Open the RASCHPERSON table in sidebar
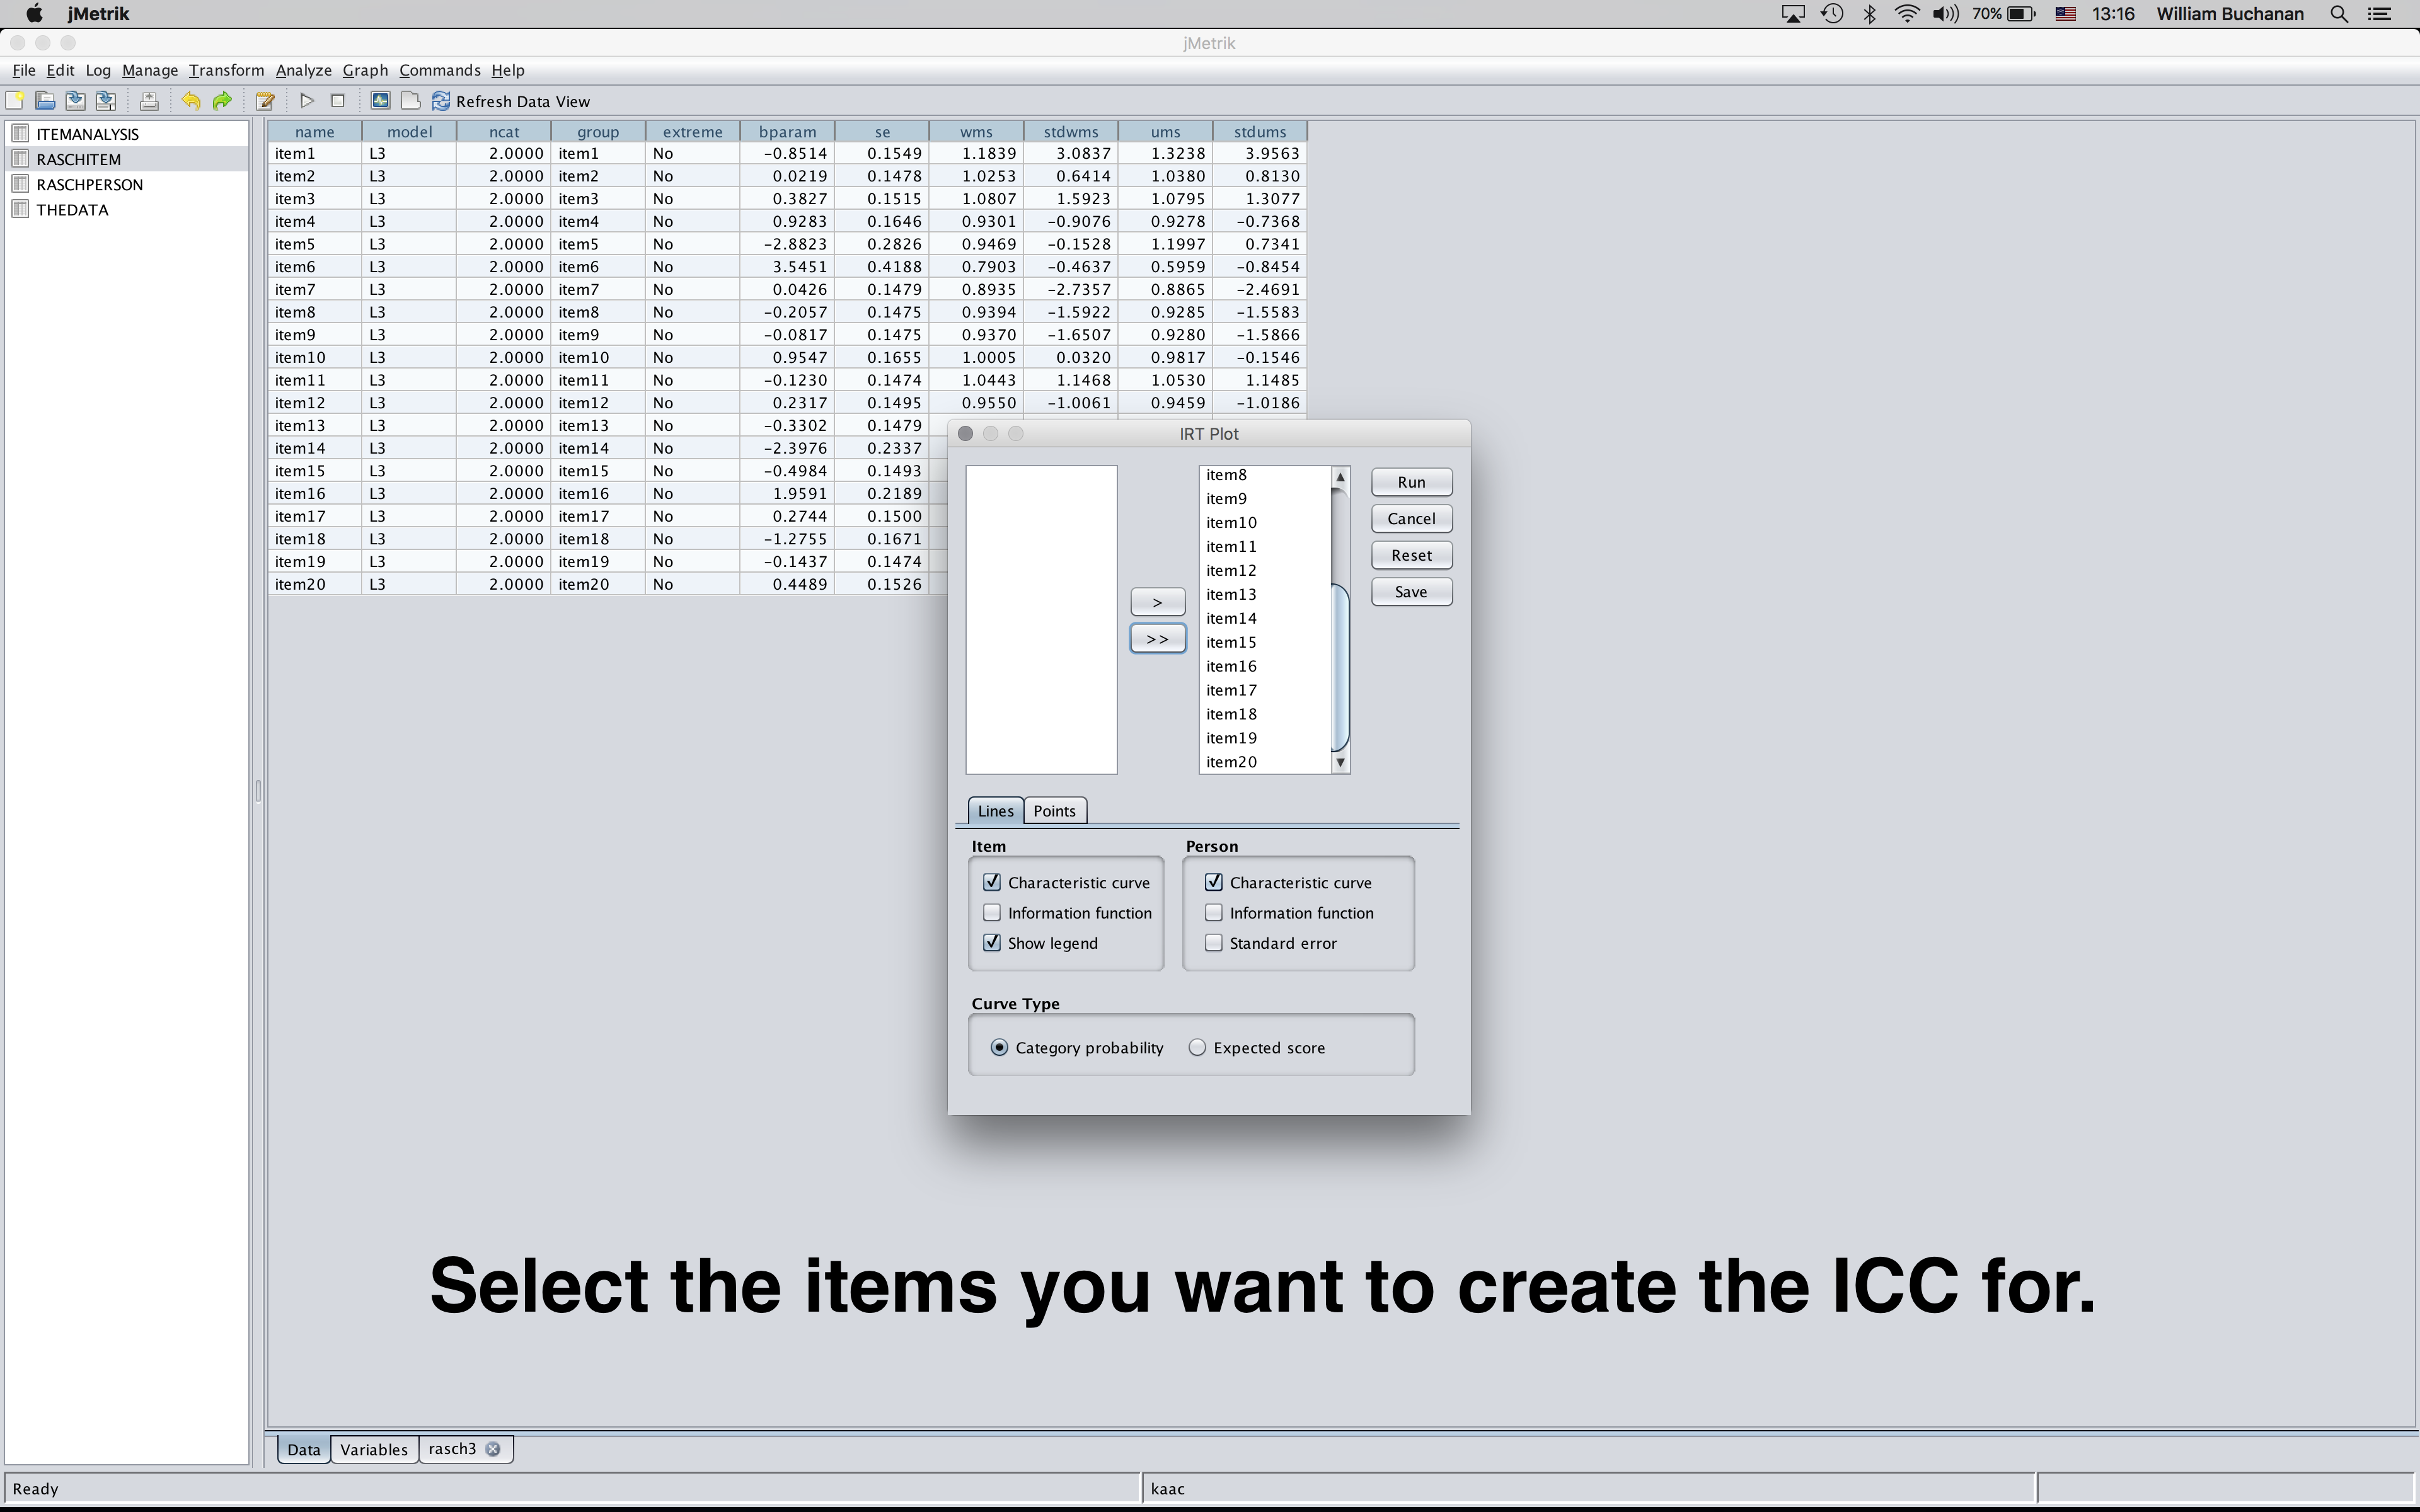Image resolution: width=2420 pixels, height=1512 pixels. tap(89, 185)
